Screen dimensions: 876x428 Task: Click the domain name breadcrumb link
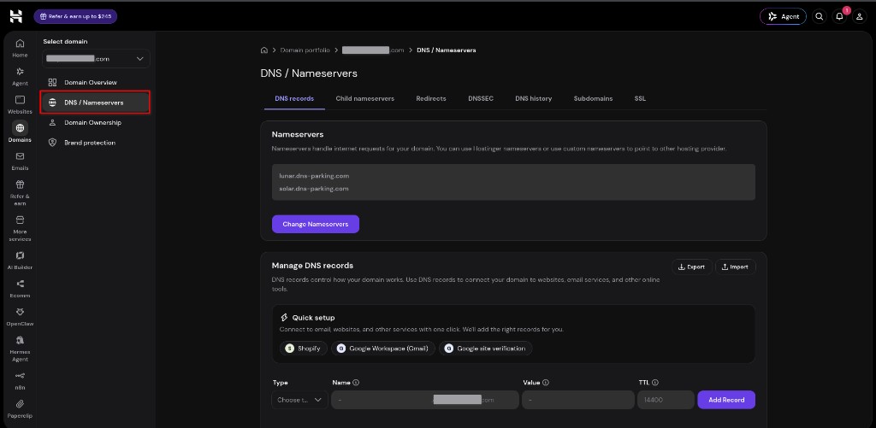point(373,50)
